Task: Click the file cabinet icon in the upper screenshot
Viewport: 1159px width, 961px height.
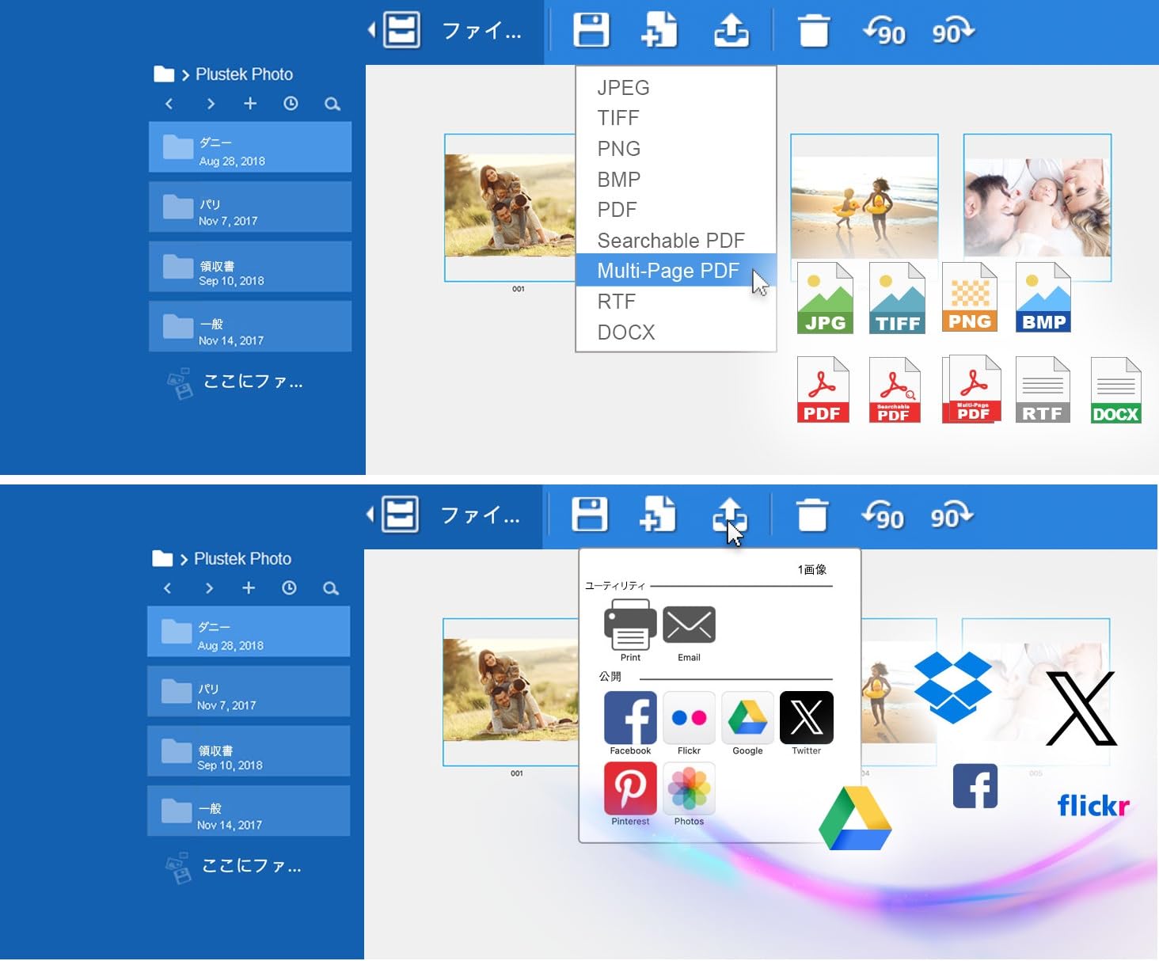Action: [401, 30]
